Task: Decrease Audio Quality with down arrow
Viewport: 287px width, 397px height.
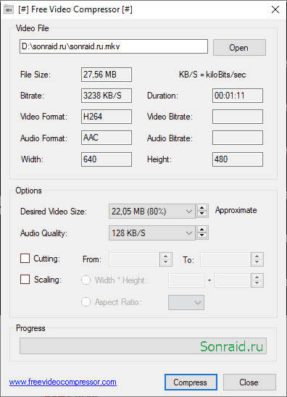Action: point(202,236)
